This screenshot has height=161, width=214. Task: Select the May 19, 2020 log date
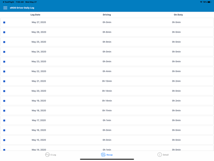point(39,101)
